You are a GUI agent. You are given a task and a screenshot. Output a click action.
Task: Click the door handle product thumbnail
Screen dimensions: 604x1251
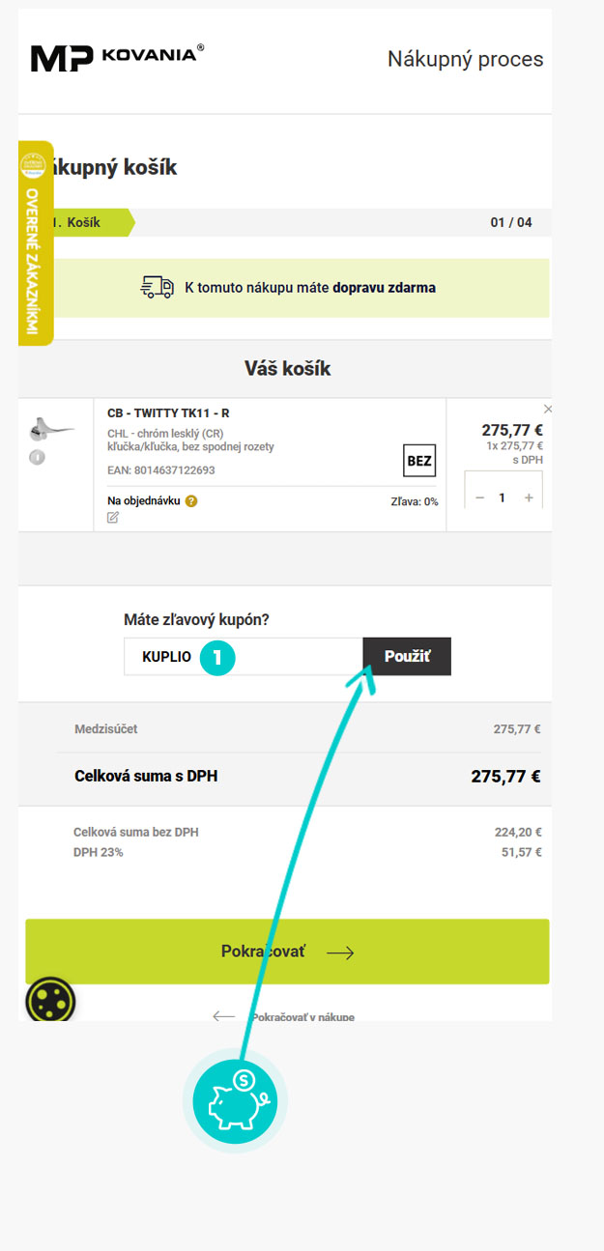tap(48, 426)
